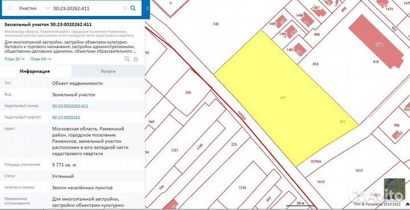This screenshot has height=210, width=410.
Task: Click the Кадастровый квартал label
Action: [23, 117]
